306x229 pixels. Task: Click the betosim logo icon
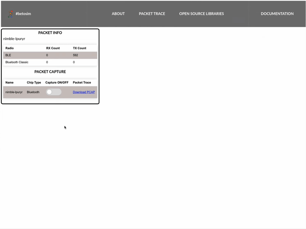click(10, 14)
